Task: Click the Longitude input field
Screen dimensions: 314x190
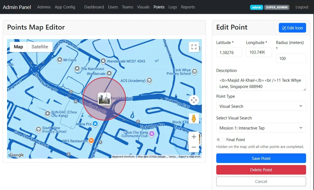Action: tap(259, 52)
